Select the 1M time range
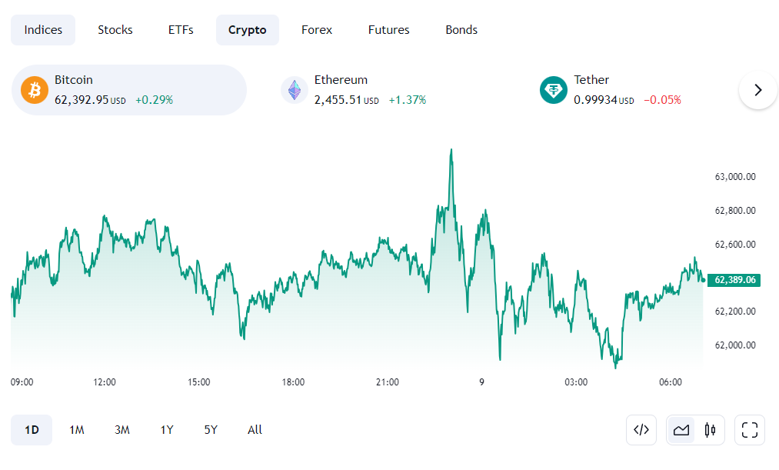The height and width of the screenshot is (470, 779). [76, 430]
